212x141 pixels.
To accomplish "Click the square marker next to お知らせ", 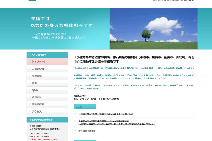I will click(x=30, y=97).
